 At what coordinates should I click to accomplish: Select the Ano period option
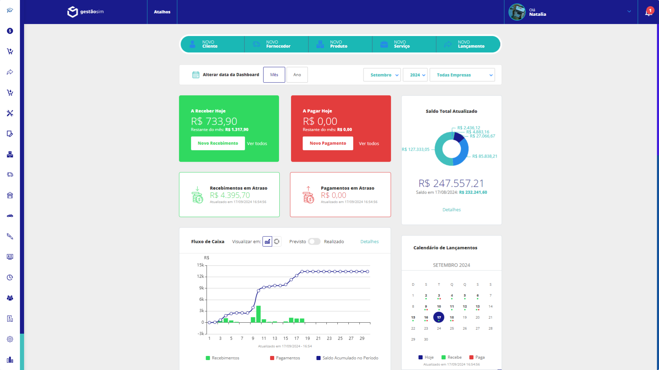click(x=297, y=75)
